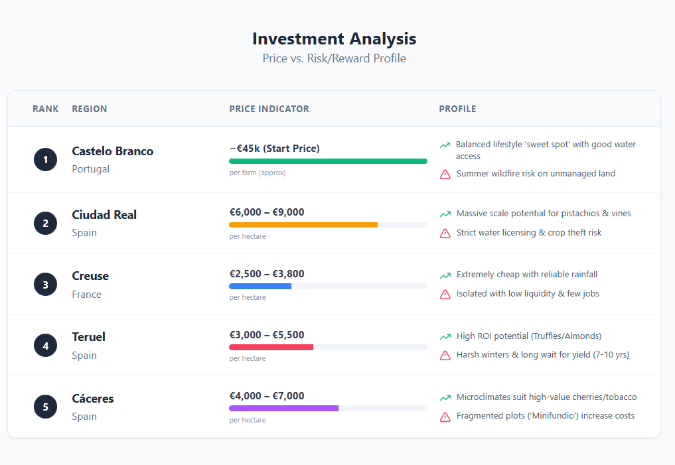Click trend-up icon for extremely cheap rainfall note

tap(445, 275)
